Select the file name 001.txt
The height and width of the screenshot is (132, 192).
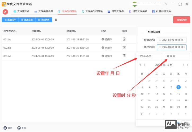[7, 40]
